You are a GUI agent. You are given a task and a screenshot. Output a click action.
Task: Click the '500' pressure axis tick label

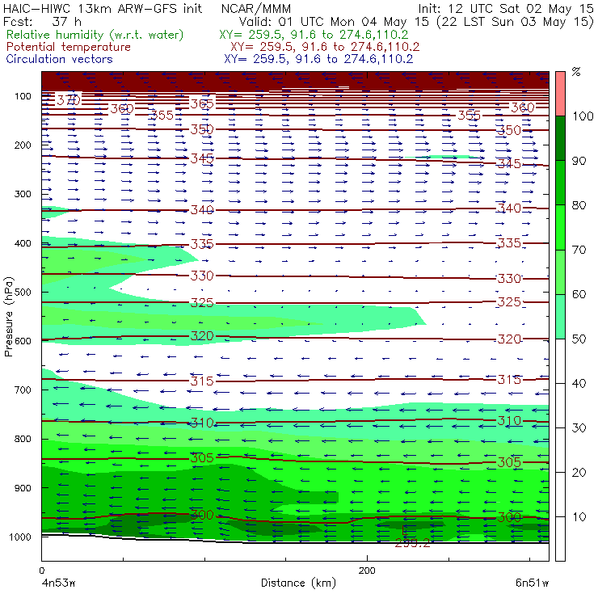(x=23, y=292)
